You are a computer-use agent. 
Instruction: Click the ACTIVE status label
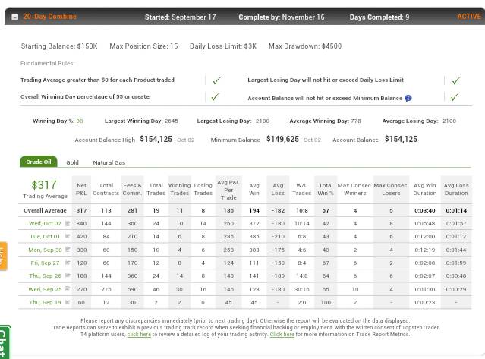point(469,17)
